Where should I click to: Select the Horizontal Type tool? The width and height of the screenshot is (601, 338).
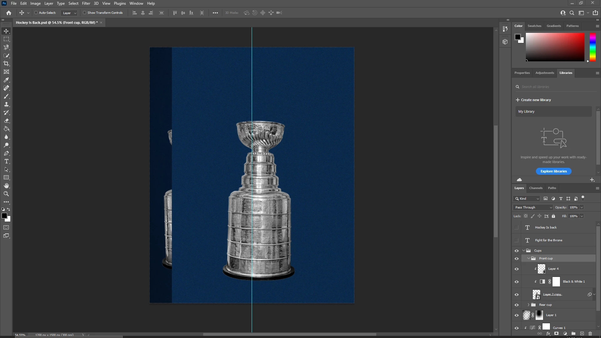pos(6,161)
